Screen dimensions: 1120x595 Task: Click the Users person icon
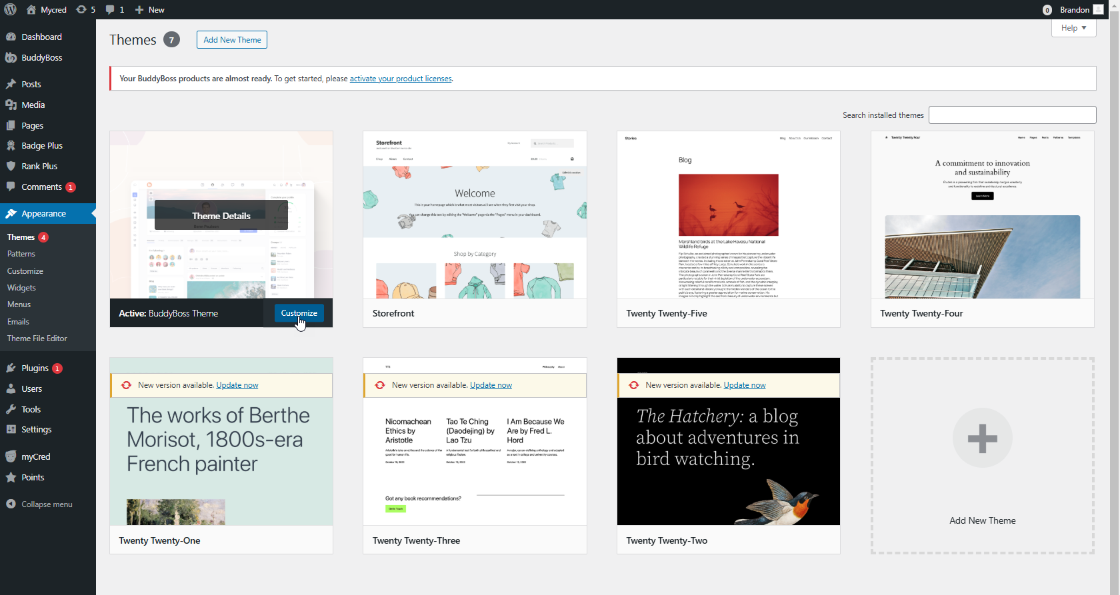(x=11, y=388)
